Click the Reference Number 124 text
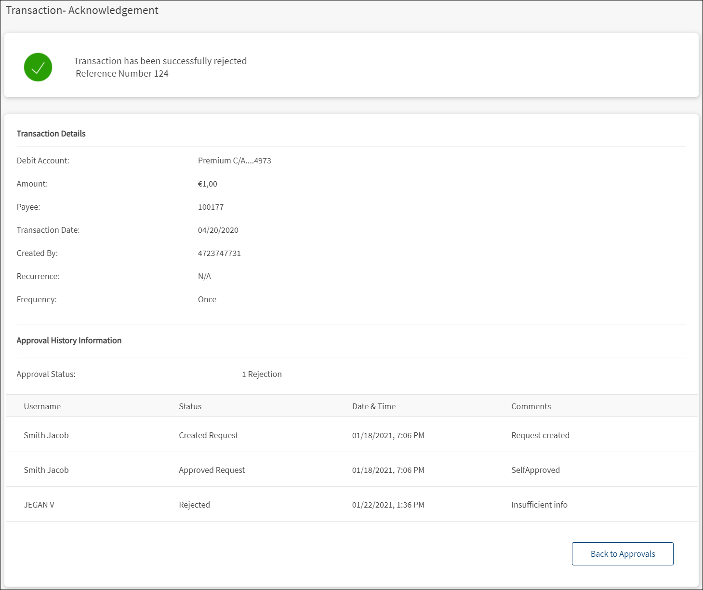 pos(122,74)
